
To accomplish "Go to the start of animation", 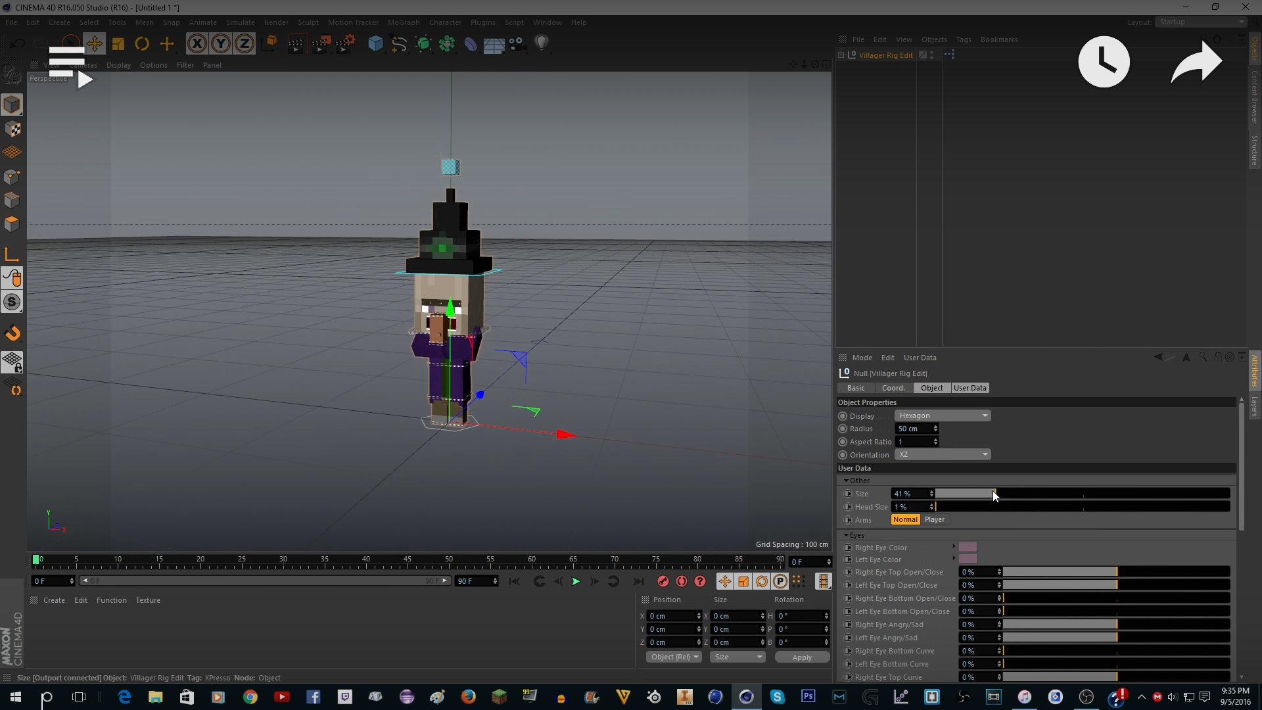I will pyautogui.click(x=514, y=581).
